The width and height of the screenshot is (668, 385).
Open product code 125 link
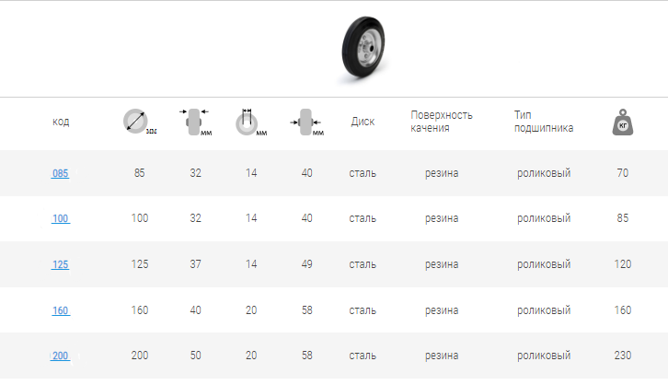[60, 265]
